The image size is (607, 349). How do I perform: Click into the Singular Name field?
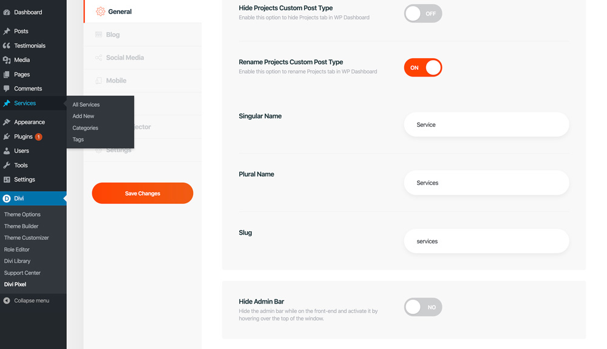[487, 124]
